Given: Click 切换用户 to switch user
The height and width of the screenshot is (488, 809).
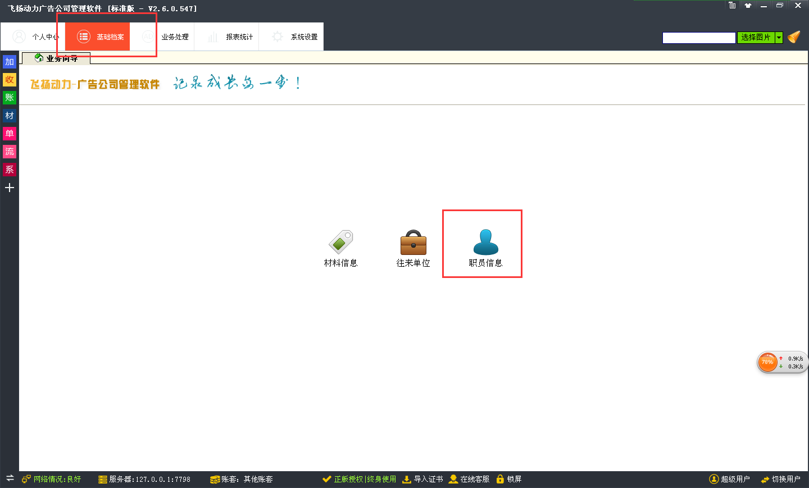Looking at the screenshot, I should coord(780,479).
